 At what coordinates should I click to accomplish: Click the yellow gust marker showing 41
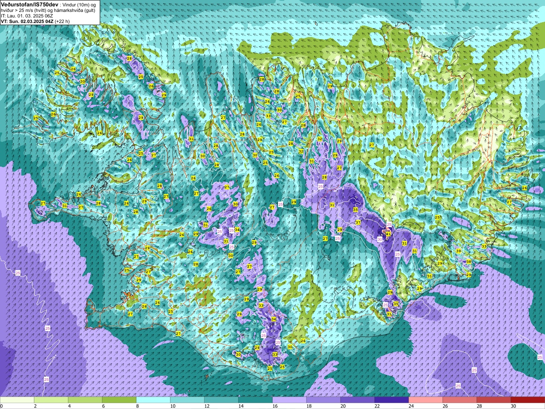coord(388,234)
